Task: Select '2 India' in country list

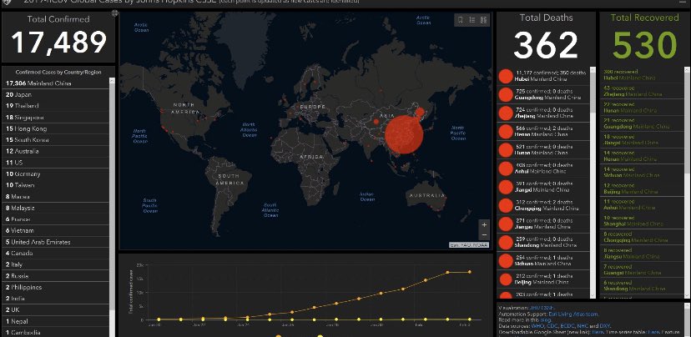Action: [x=56, y=299]
